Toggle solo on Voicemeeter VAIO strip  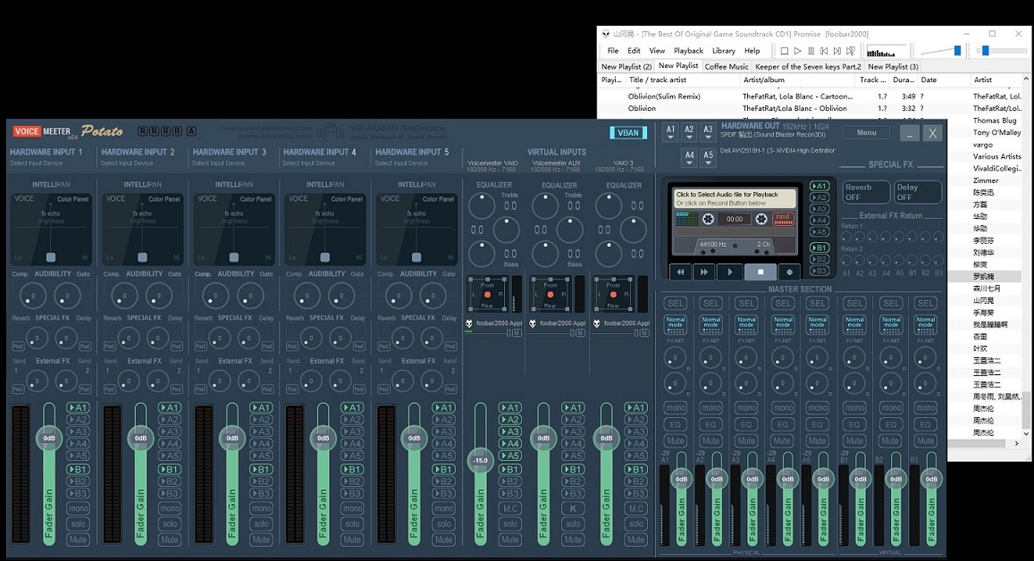(x=510, y=524)
